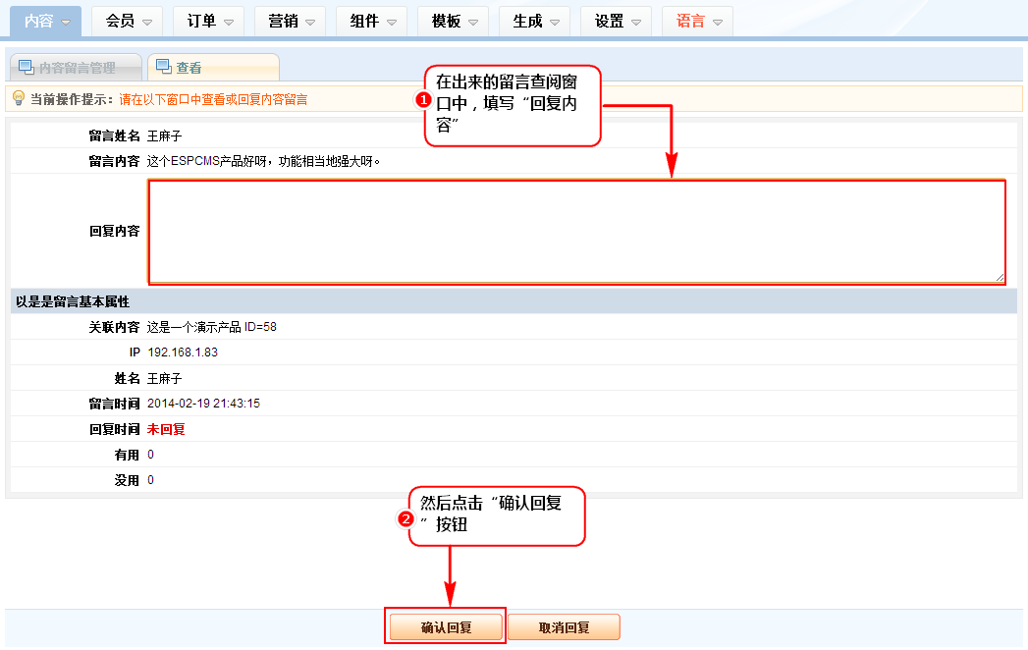This screenshot has height=650, width=1028.
Task: Click the lightbulb icon beside 当前操作提示
Action: pyautogui.click(x=18, y=98)
